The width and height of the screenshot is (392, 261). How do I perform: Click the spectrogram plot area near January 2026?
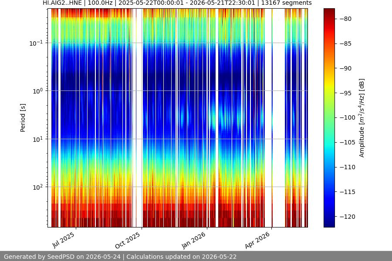207,118
